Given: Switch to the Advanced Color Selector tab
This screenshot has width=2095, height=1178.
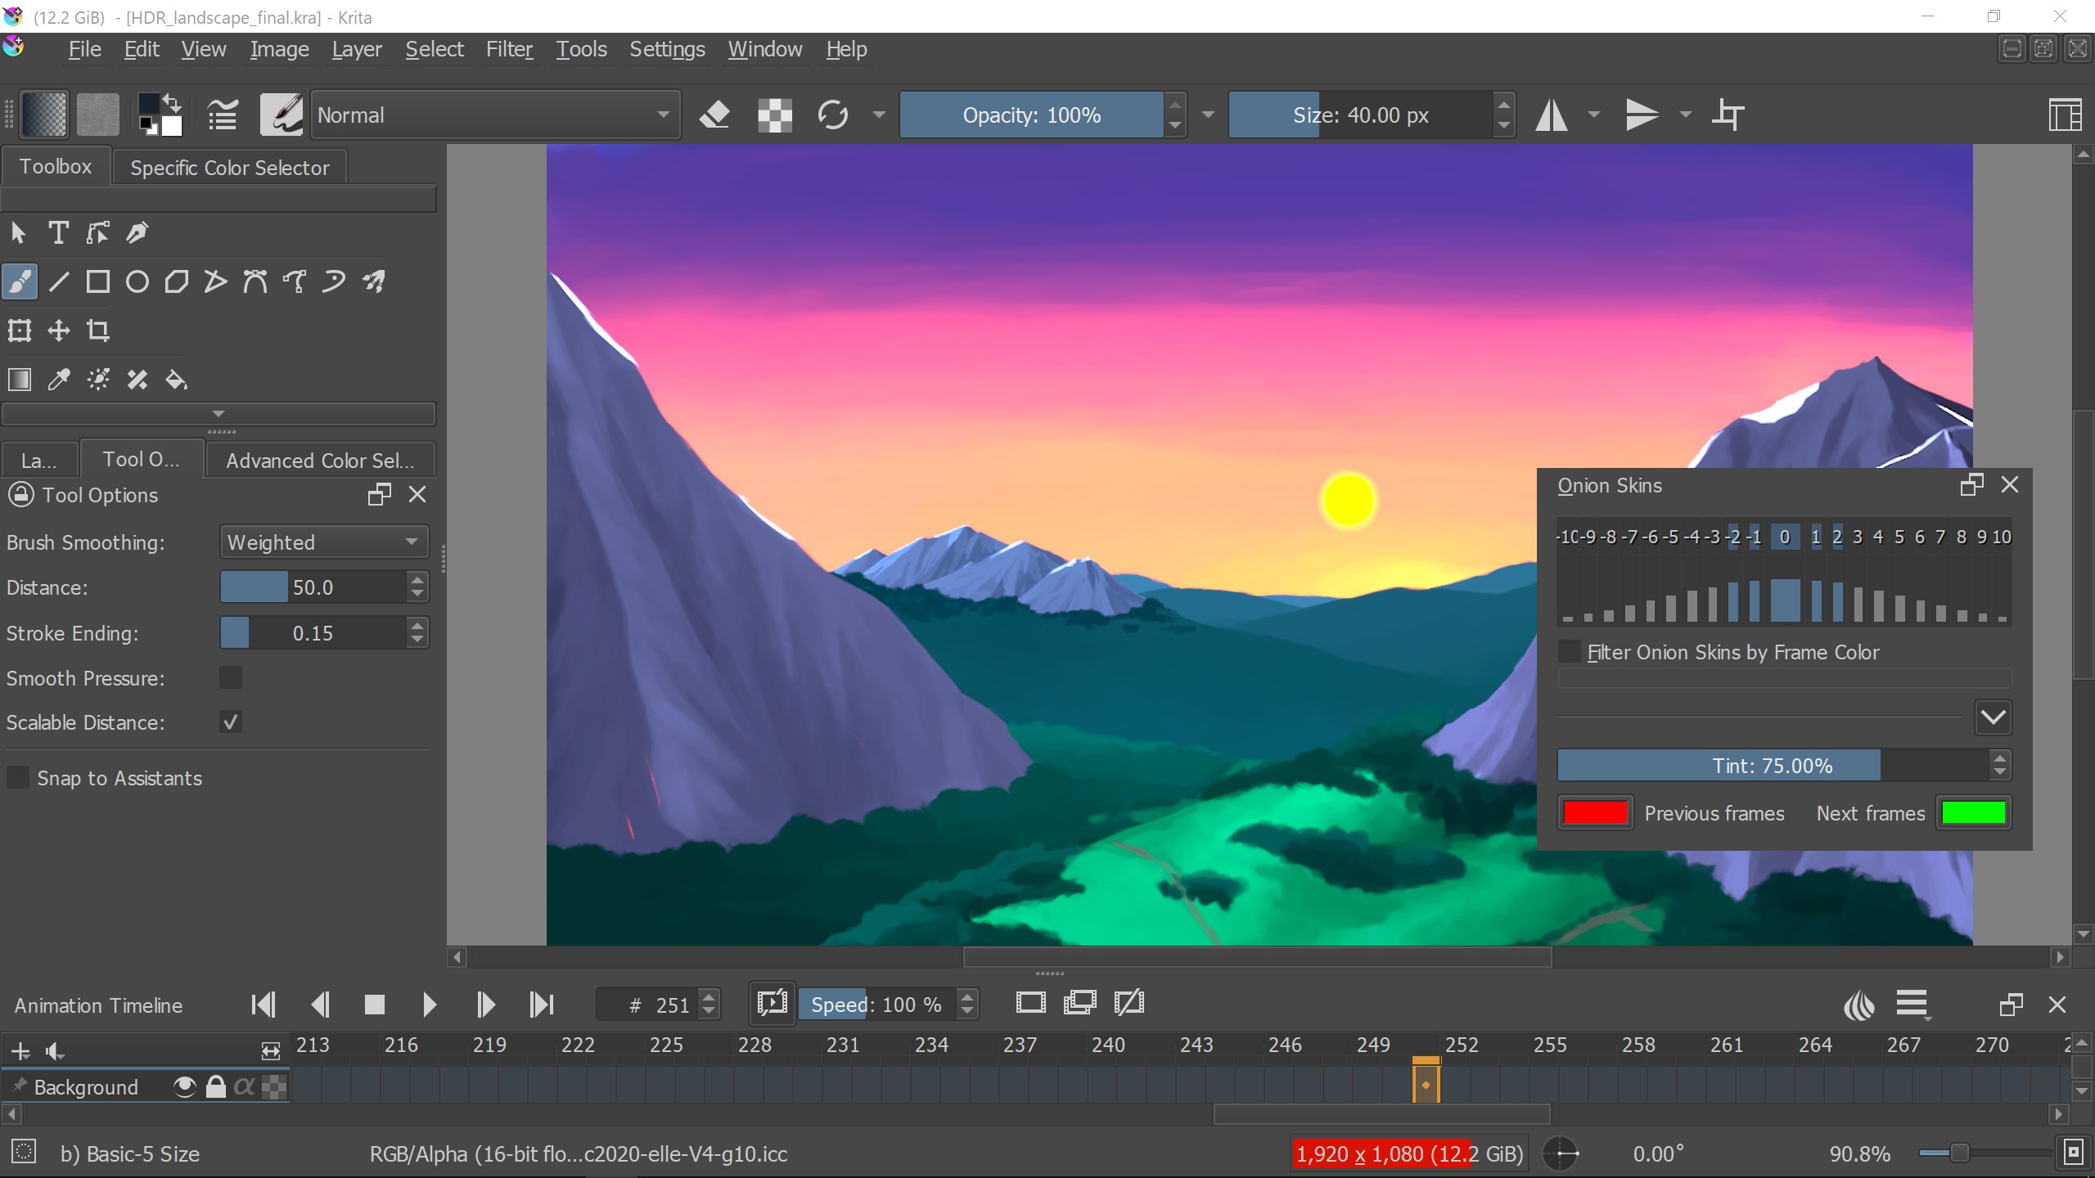Looking at the screenshot, I should 321,460.
